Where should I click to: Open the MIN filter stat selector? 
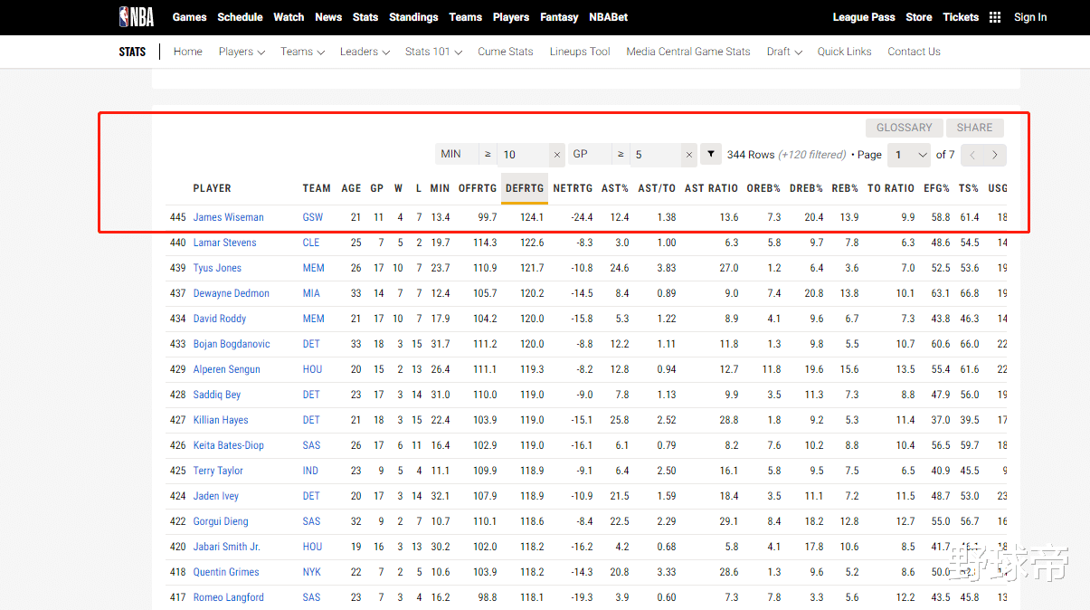457,155
